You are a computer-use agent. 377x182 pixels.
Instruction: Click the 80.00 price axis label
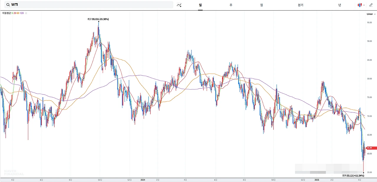(369, 79)
